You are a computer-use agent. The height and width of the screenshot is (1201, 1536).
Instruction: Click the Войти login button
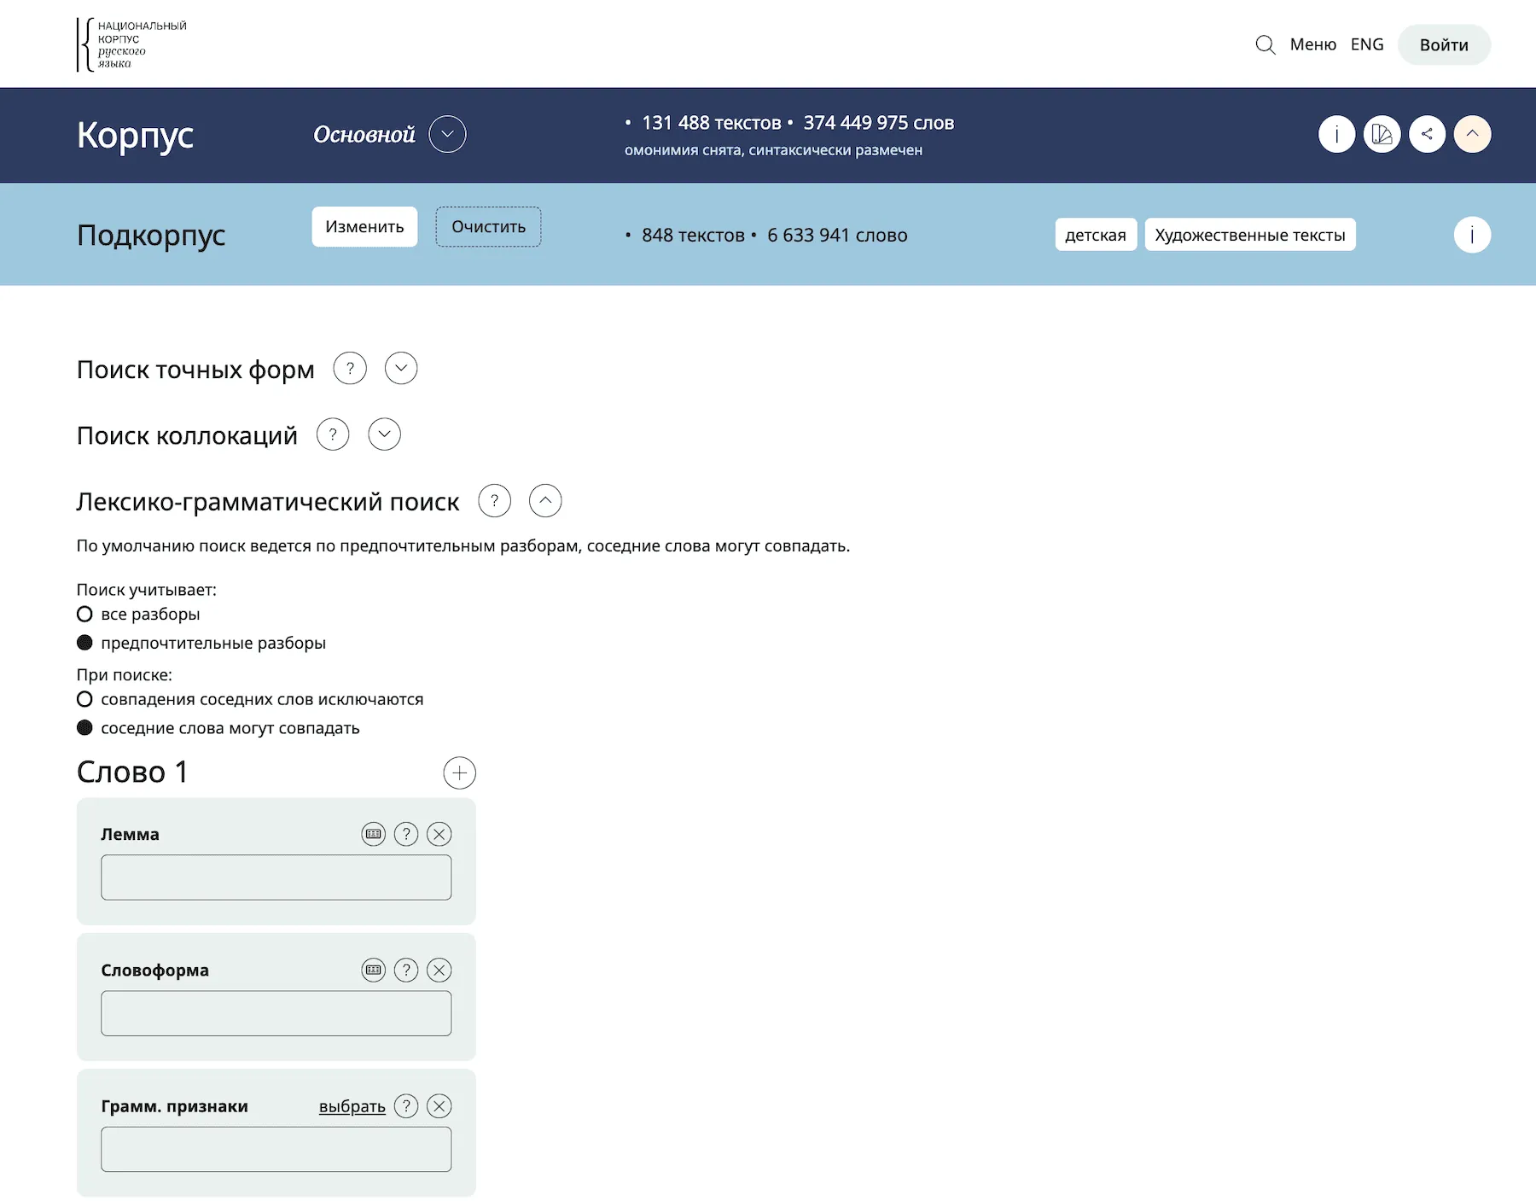click(1444, 45)
